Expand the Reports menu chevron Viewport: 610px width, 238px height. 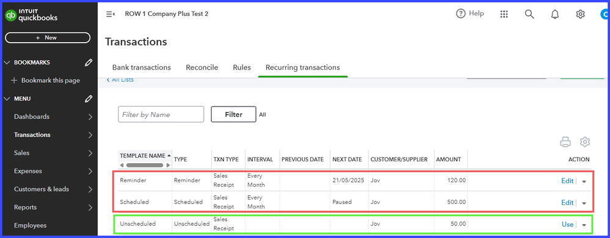coord(90,208)
